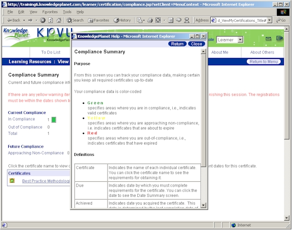Click the 'Certificates' table header
This screenshot has width=292, height=230.
(19, 173)
